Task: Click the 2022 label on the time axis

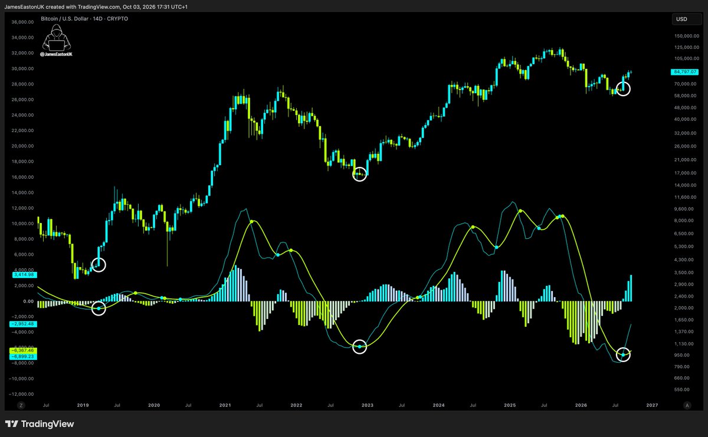Action: [x=296, y=405]
